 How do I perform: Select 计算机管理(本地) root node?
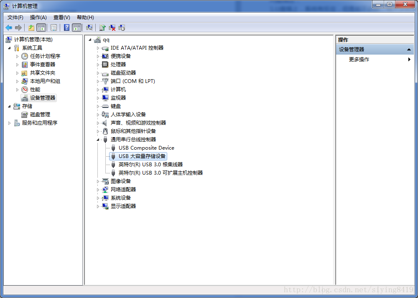pos(33,40)
